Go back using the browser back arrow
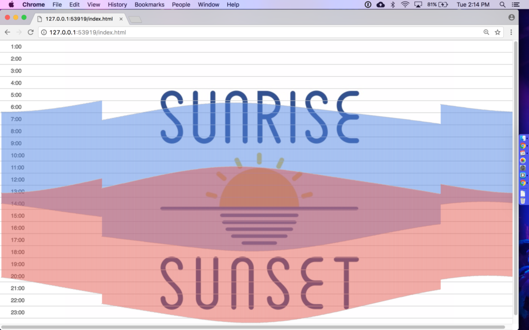529x330 pixels. (x=7, y=32)
